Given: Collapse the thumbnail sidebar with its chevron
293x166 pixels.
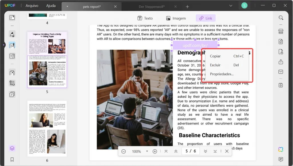Looking at the screenshot, I should click(x=3, y=45).
